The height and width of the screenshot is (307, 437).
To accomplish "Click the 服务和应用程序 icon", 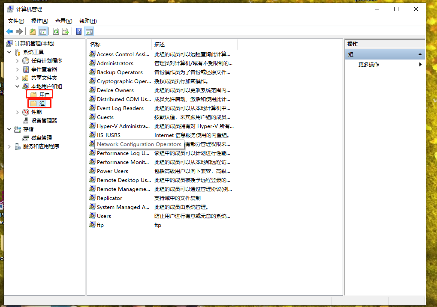I will 18,146.
